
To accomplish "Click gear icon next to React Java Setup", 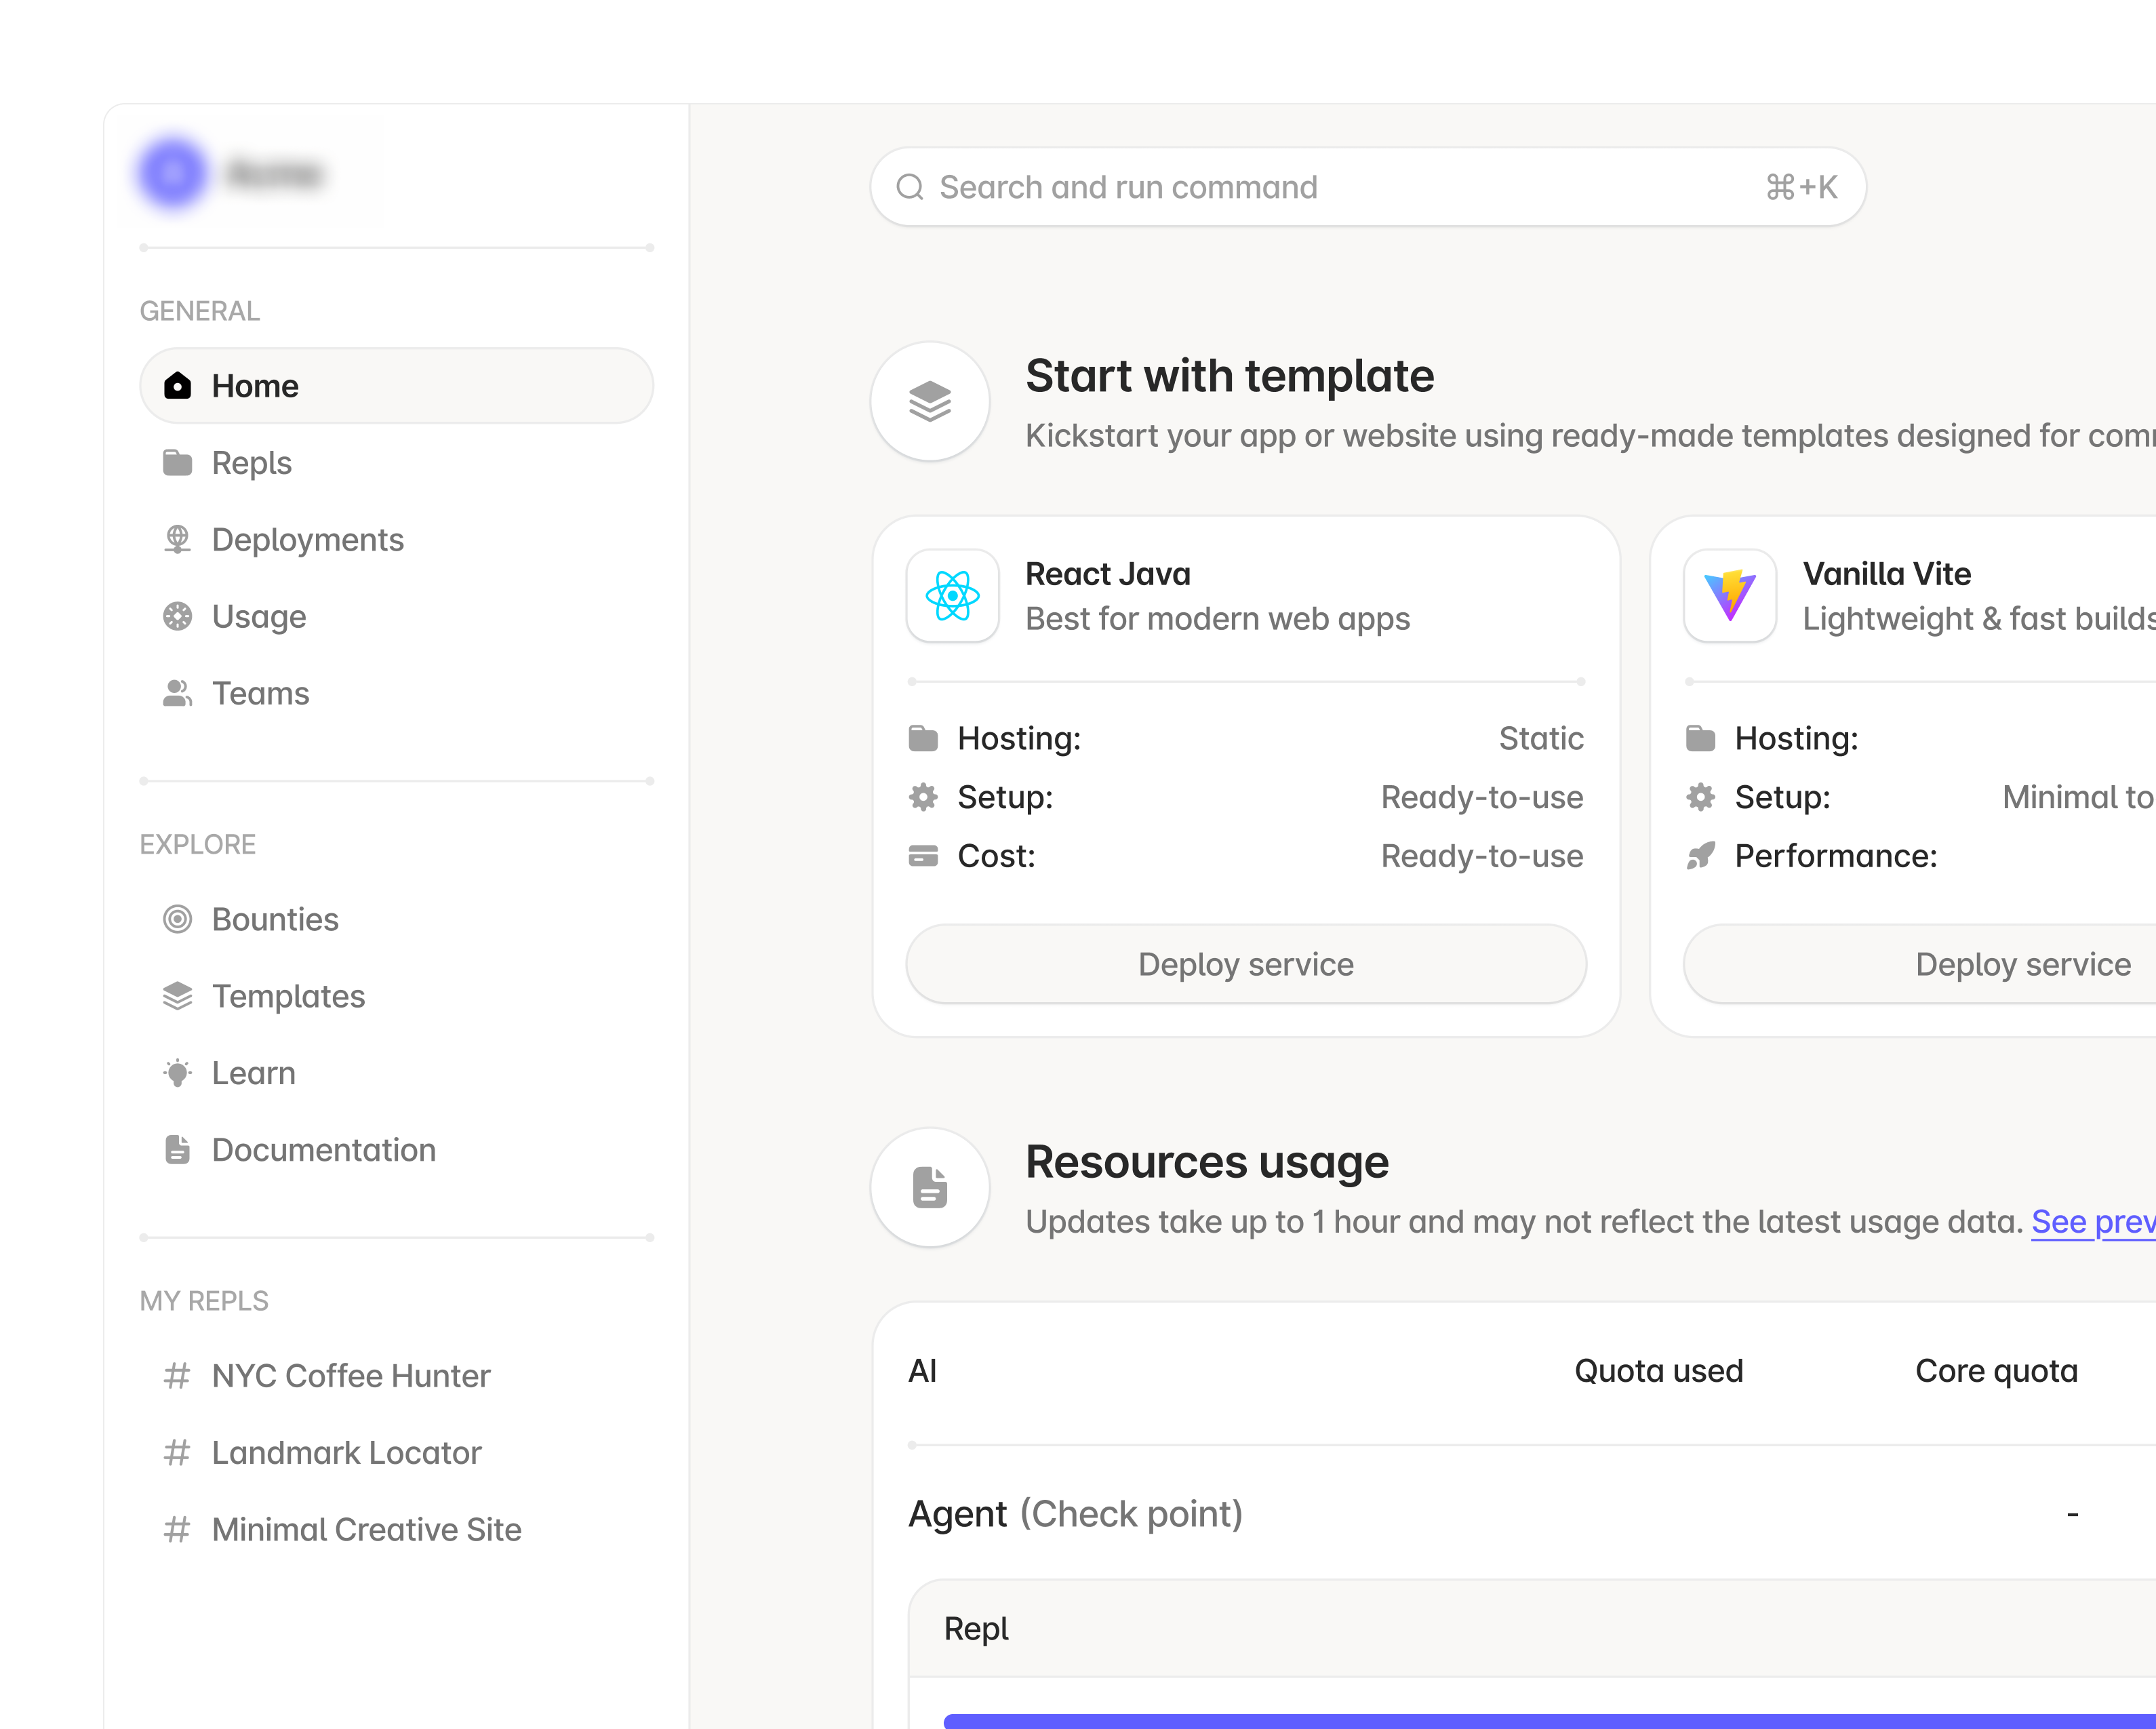I will tap(923, 797).
